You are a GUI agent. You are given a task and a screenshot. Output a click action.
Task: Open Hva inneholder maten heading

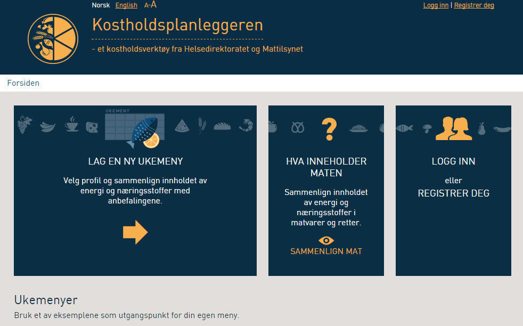326,167
